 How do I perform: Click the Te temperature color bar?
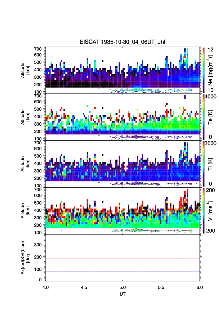click(x=204, y=117)
